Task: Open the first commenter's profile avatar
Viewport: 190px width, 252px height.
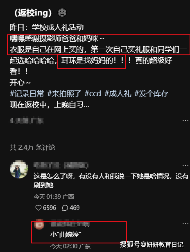Action: click(x=19, y=169)
